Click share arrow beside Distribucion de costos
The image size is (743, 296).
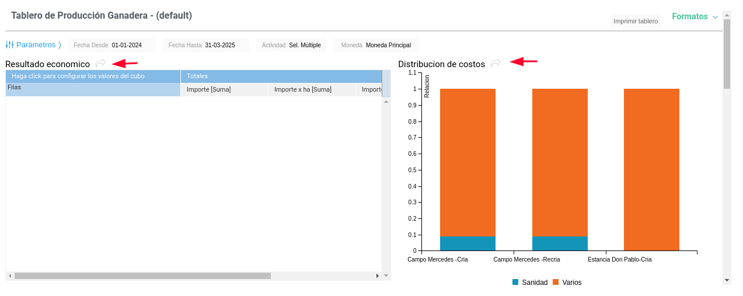click(x=496, y=63)
